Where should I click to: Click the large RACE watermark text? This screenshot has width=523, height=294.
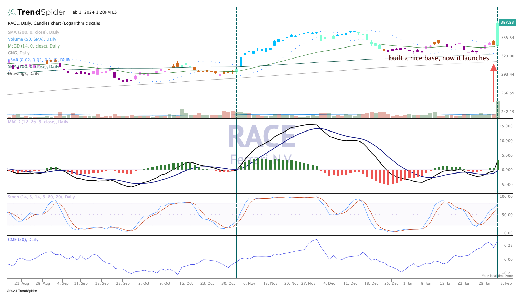[x=261, y=137]
